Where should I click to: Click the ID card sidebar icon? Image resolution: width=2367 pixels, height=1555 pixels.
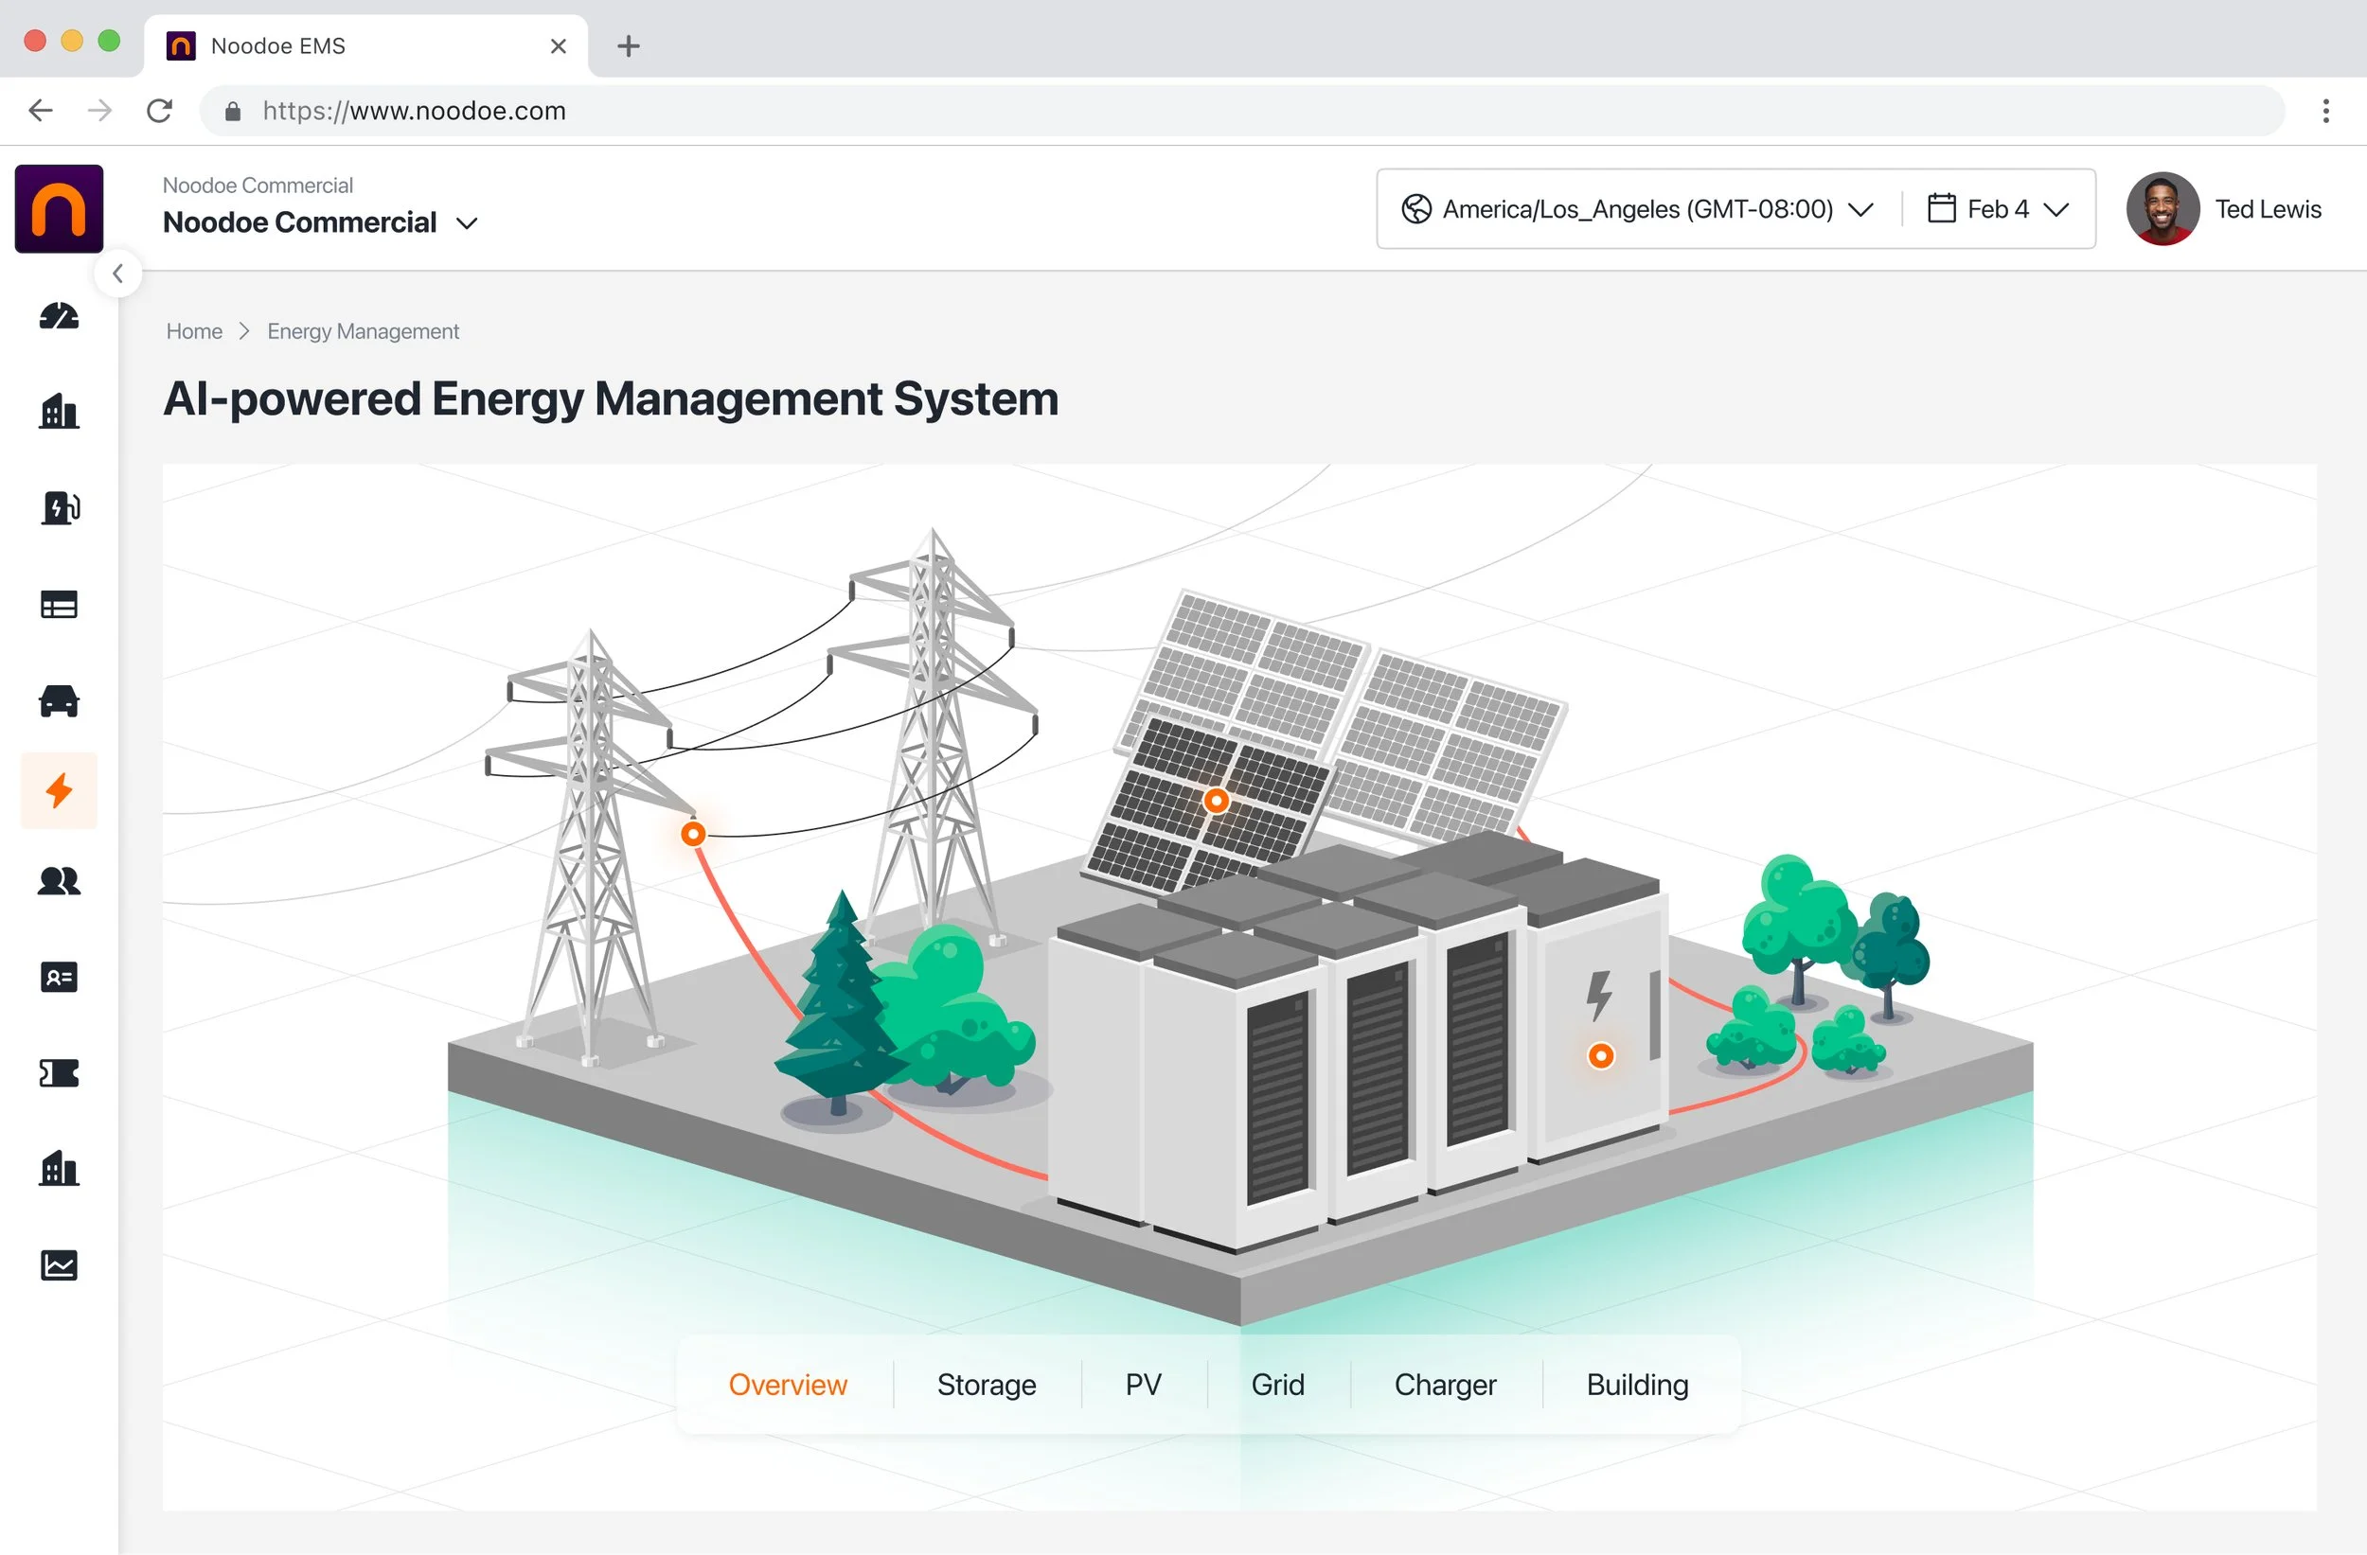pos(59,978)
